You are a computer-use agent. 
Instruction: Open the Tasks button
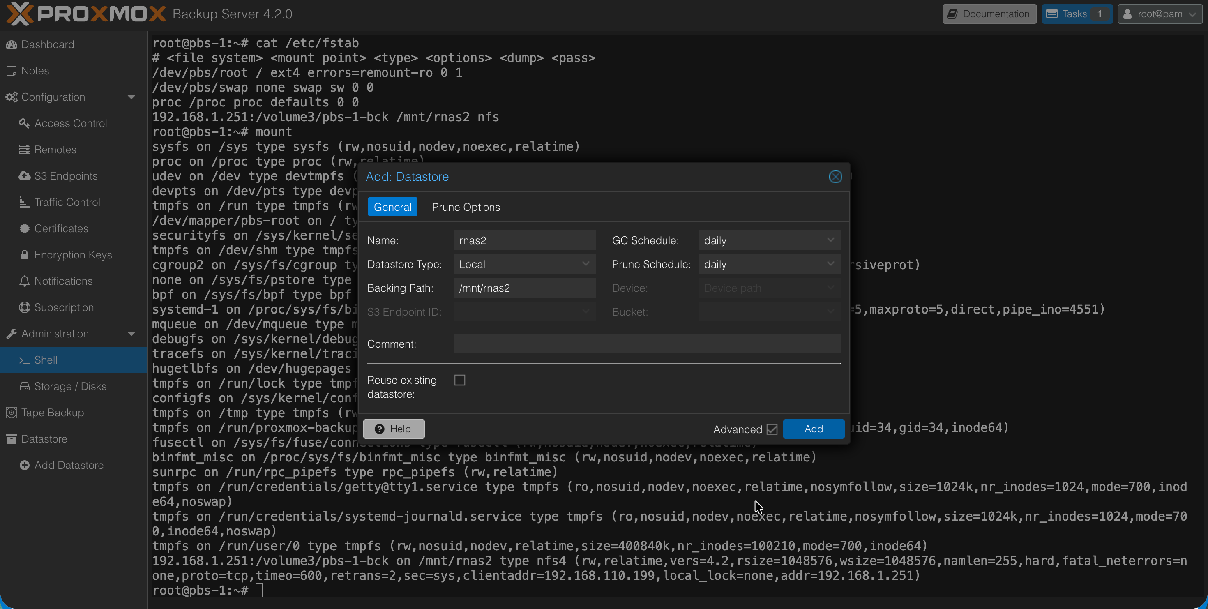click(x=1077, y=14)
